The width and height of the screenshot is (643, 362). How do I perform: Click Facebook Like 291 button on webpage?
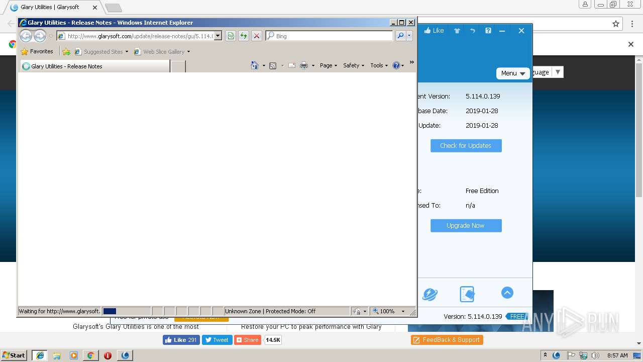181,340
